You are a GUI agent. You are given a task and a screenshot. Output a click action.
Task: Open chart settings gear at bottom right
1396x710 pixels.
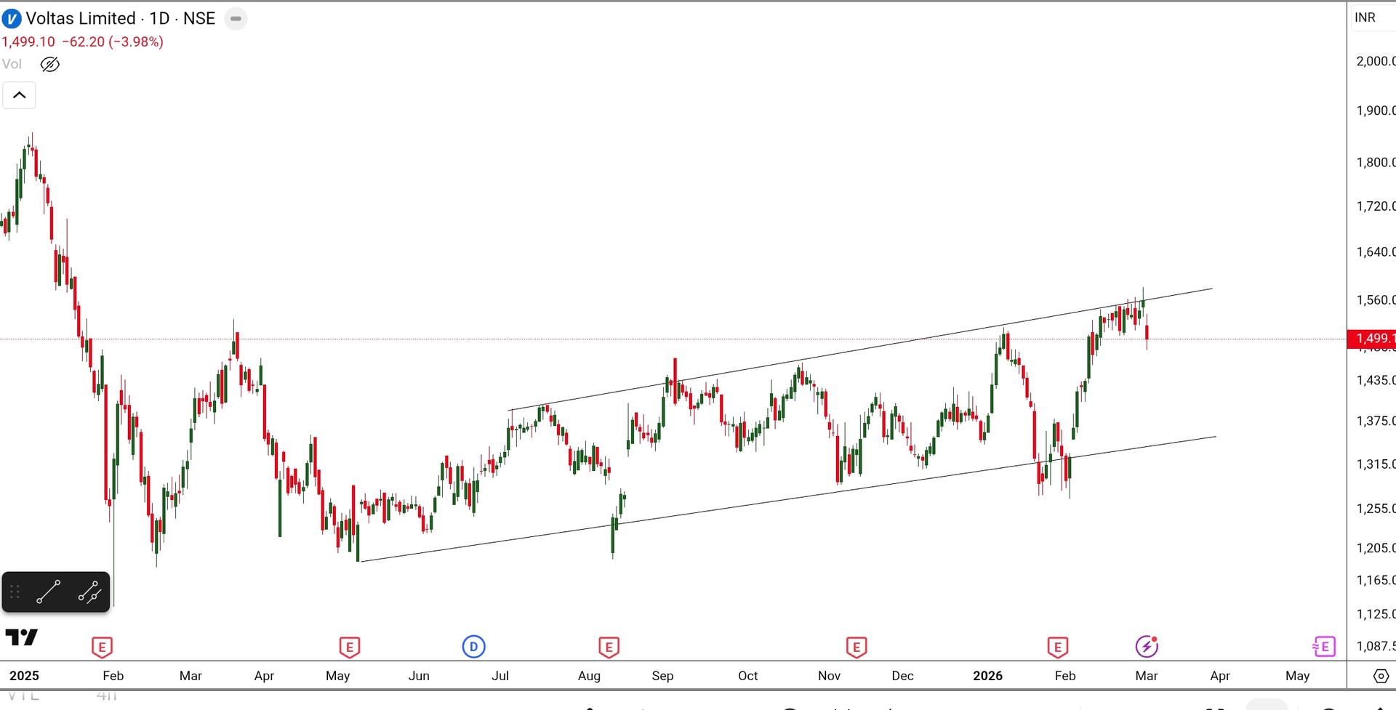click(x=1381, y=676)
